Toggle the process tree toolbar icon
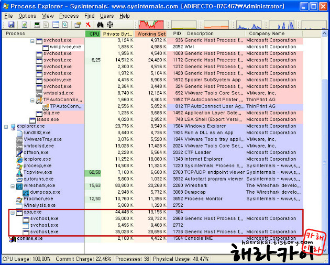Screen dimensions: 330x265 pos(46,25)
